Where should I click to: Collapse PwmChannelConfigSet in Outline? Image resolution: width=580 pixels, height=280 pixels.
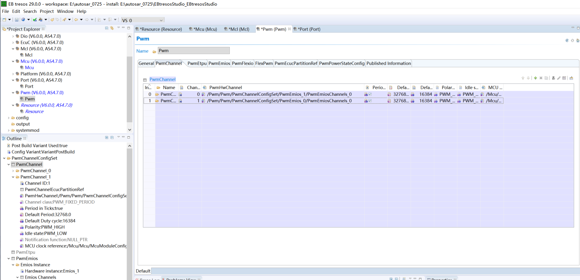coord(4,158)
